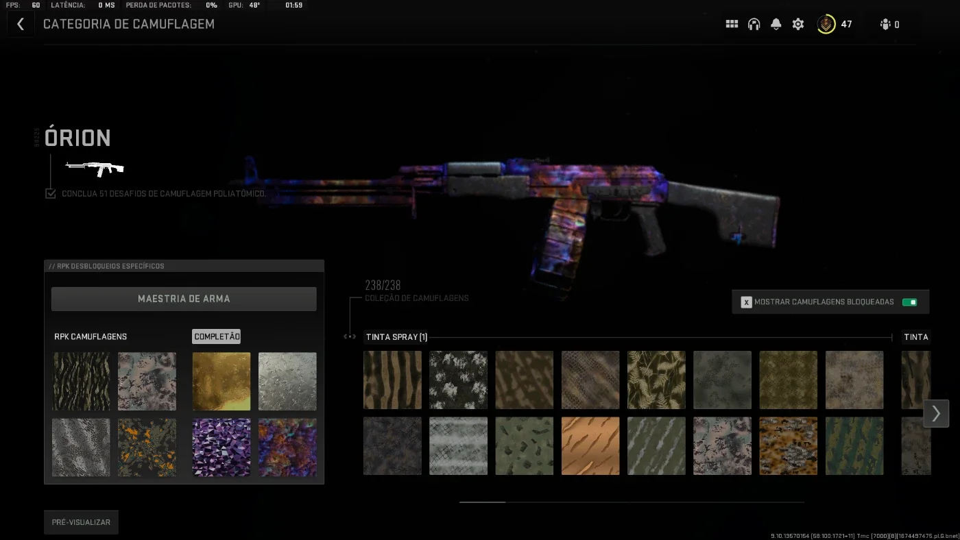960x540 pixels.
Task: Open the headset audio icon
Action: pos(754,24)
